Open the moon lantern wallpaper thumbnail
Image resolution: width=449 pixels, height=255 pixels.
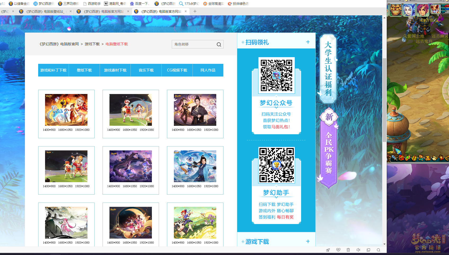point(131,223)
